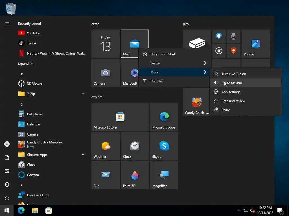Show hidden system tray icons
Viewport: 289px width, 216px height.
(x=239, y=210)
